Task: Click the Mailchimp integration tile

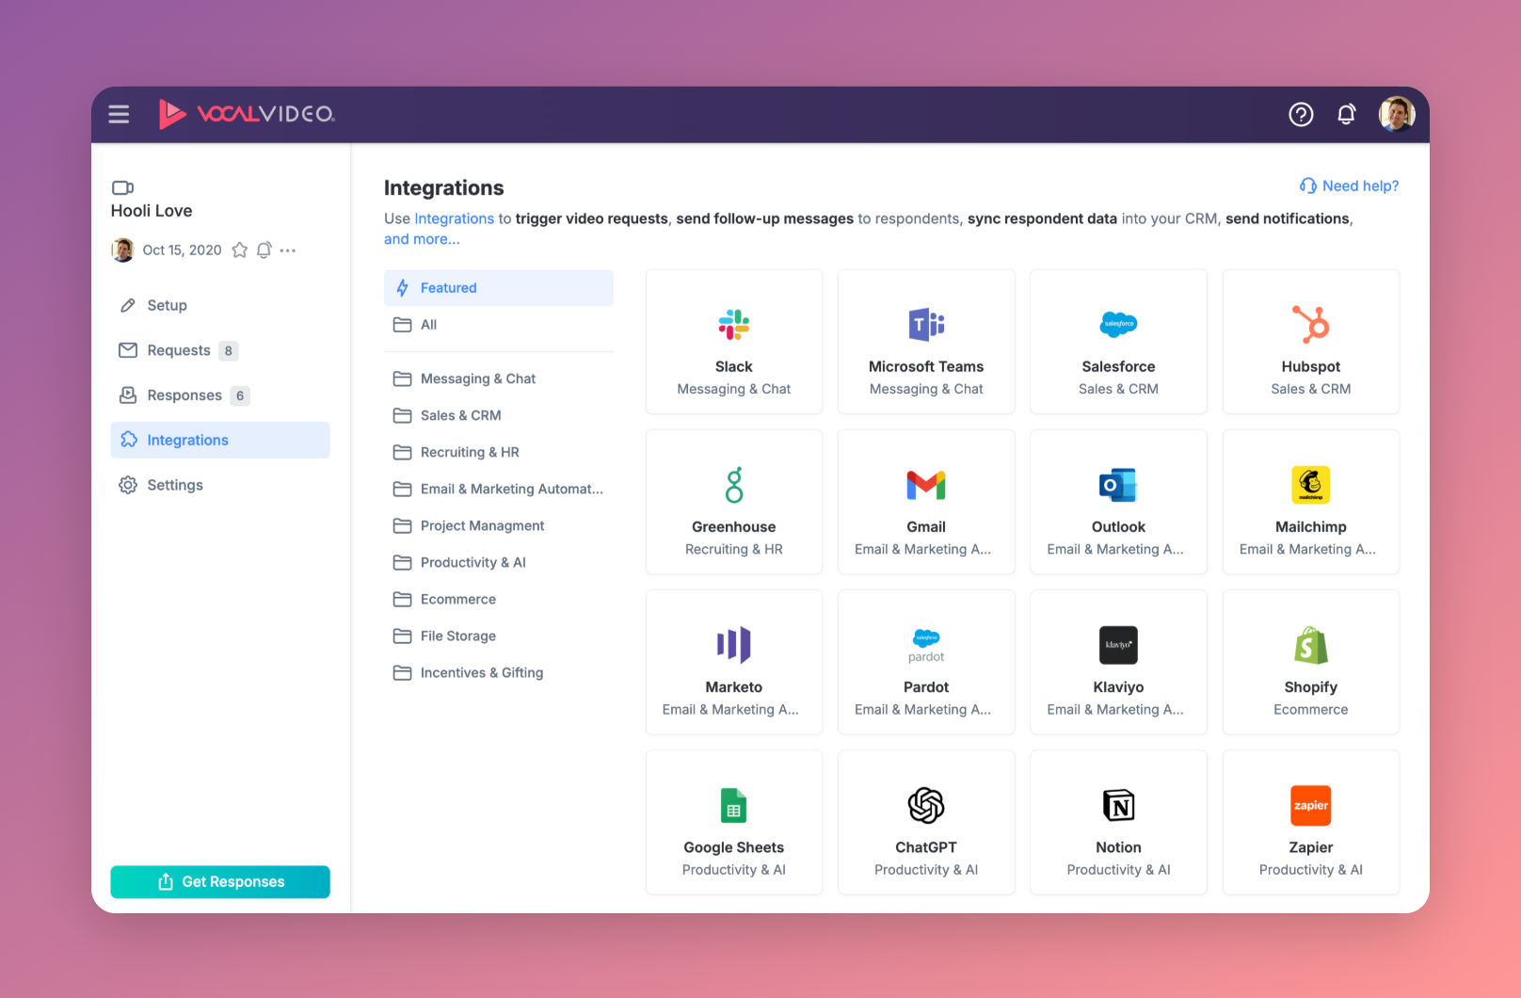Action: tap(1310, 502)
